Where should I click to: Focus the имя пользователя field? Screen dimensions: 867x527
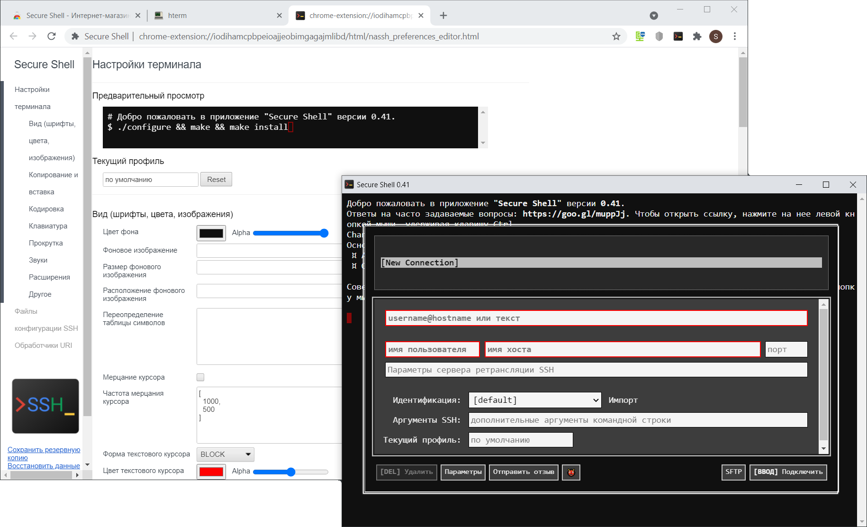click(433, 349)
